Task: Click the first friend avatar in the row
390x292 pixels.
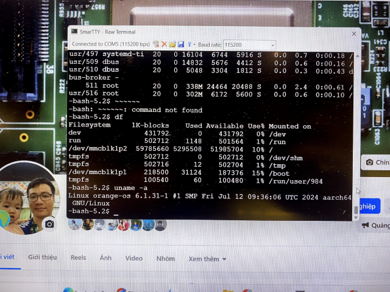Action: [x=75, y=224]
